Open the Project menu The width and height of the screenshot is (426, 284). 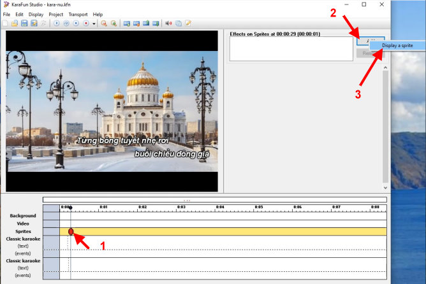pos(56,14)
